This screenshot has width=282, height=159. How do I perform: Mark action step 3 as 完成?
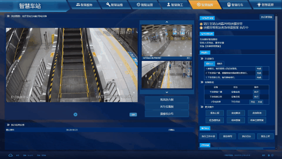[259, 77]
